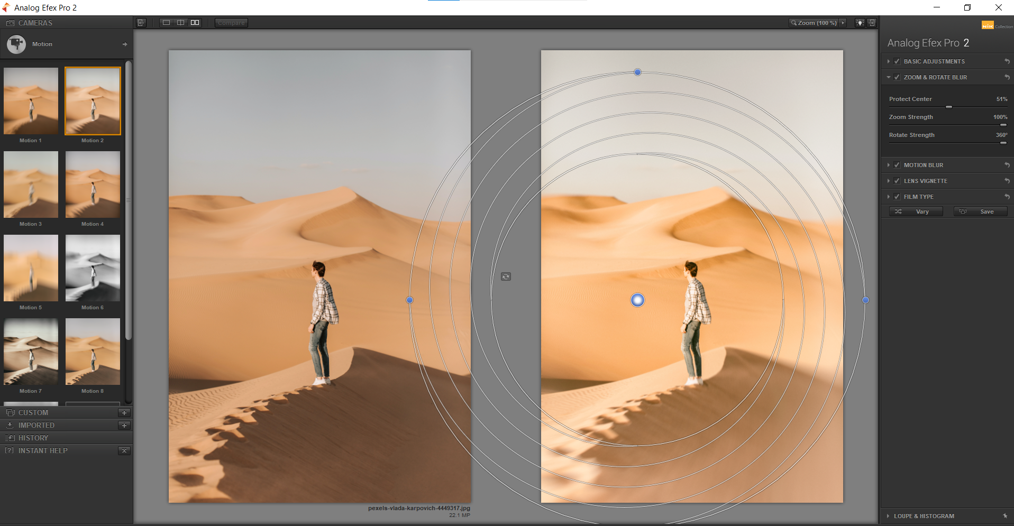
Task: Click the export image icon
Action: (x=871, y=22)
